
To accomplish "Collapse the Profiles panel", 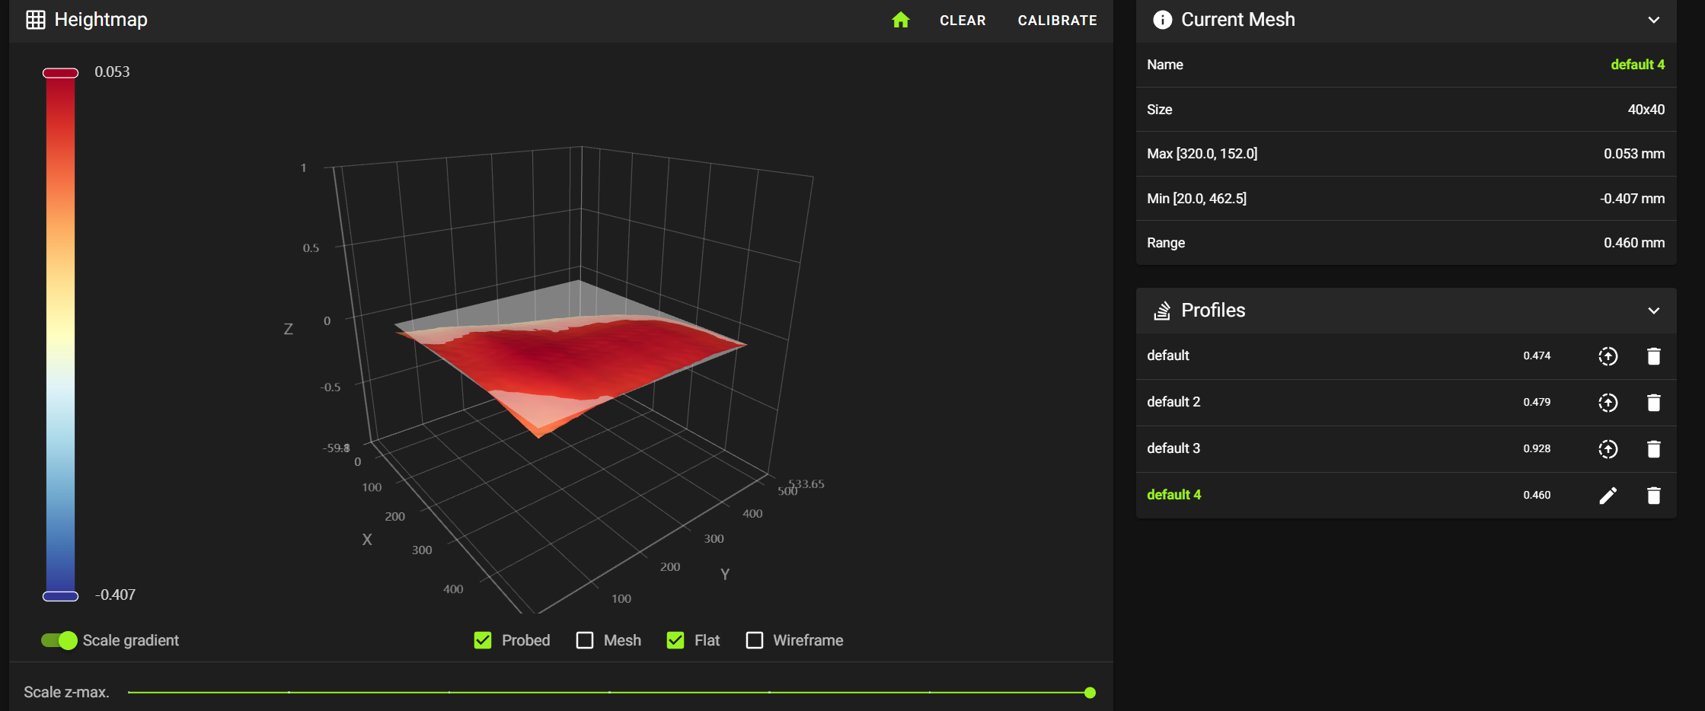I will click(x=1653, y=311).
